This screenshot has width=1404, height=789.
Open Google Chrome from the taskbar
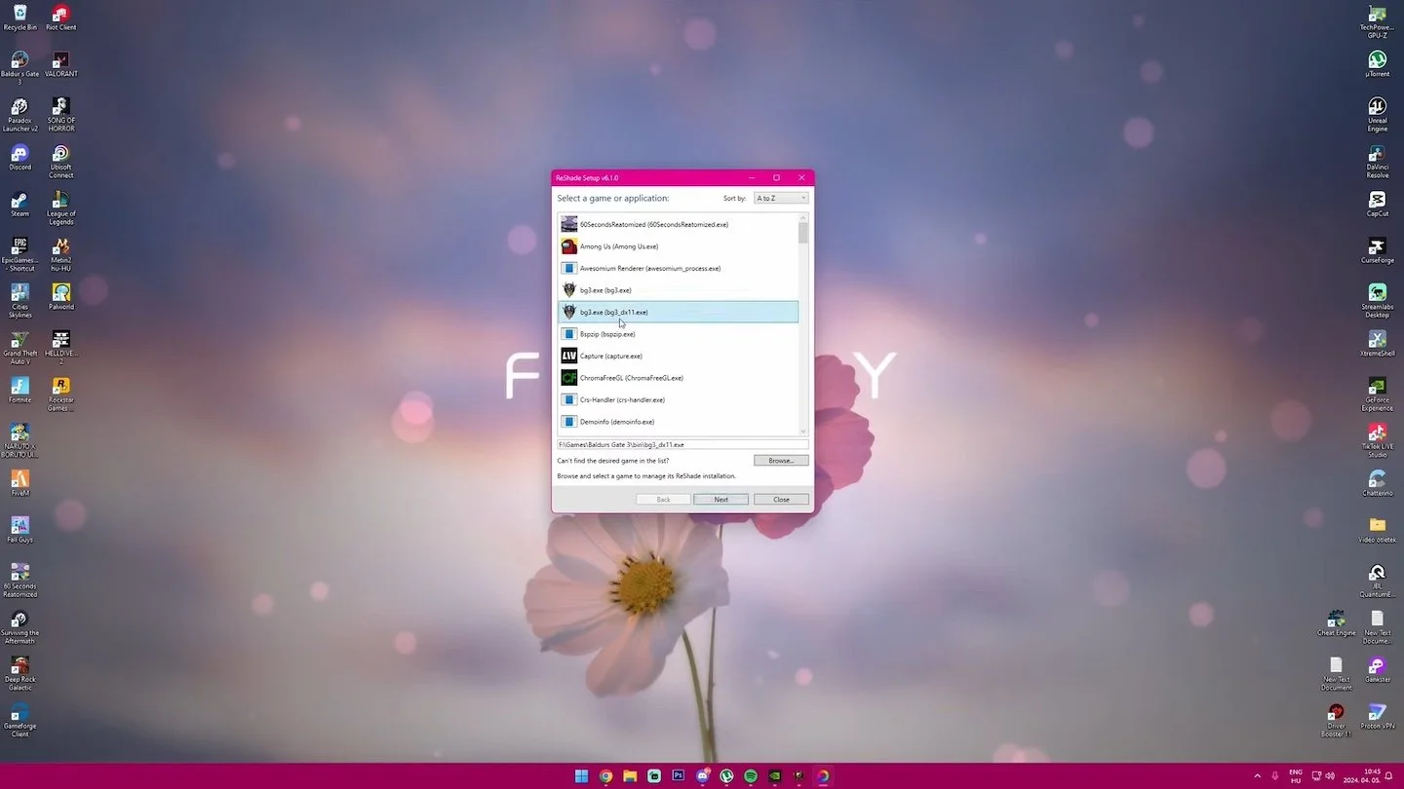click(x=605, y=776)
